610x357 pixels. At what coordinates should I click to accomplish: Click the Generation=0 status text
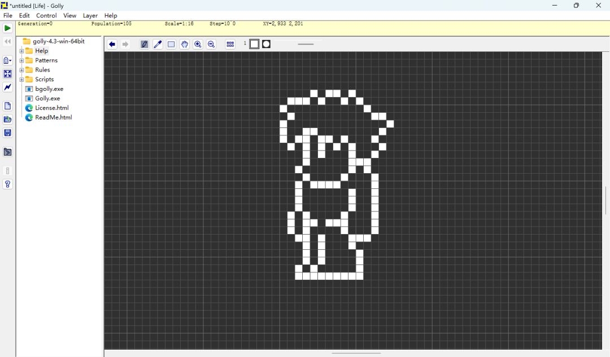point(35,24)
